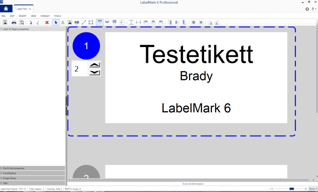Click the copies count field showing 2

79,69
